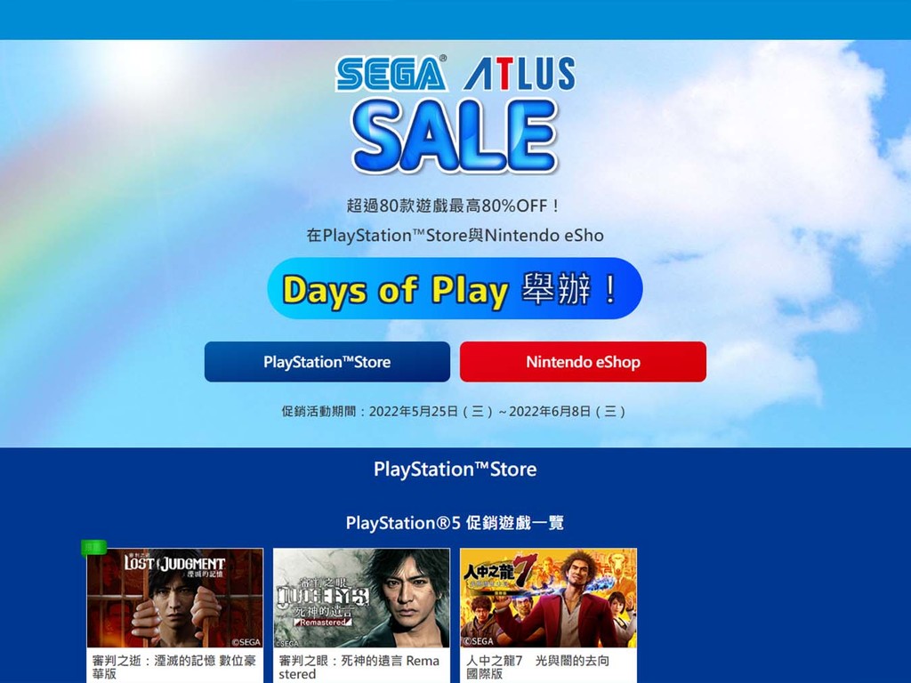This screenshot has height=683, width=911.
Task: Open the Lost Judgment cover image
Action: click(175, 599)
